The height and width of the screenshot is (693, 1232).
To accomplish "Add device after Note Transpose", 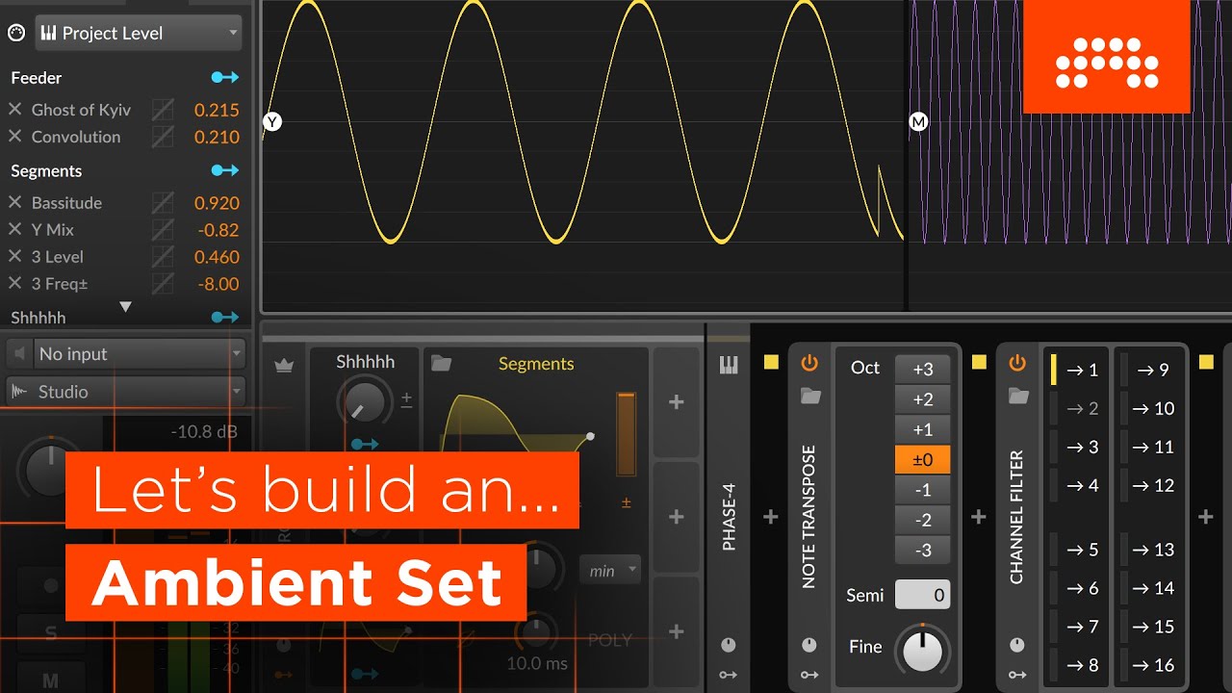I will [x=978, y=517].
